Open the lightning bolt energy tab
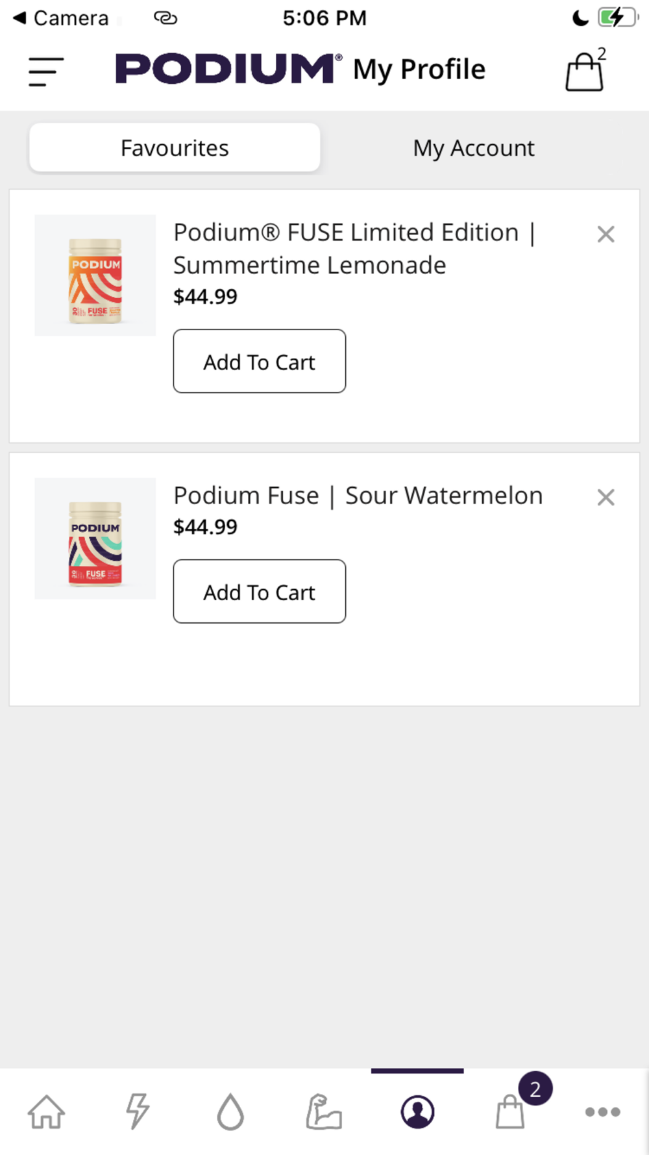 click(x=138, y=1111)
